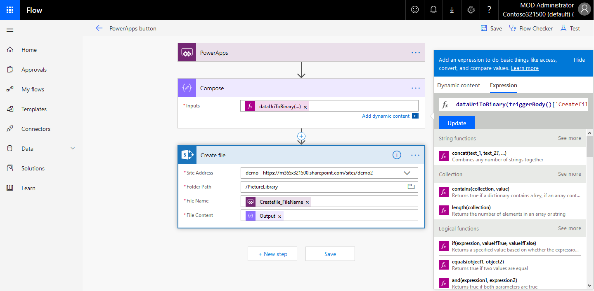Click the Learn more link

point(524,68)
